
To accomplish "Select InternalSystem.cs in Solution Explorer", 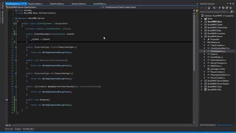I will [x=218, y=60].
